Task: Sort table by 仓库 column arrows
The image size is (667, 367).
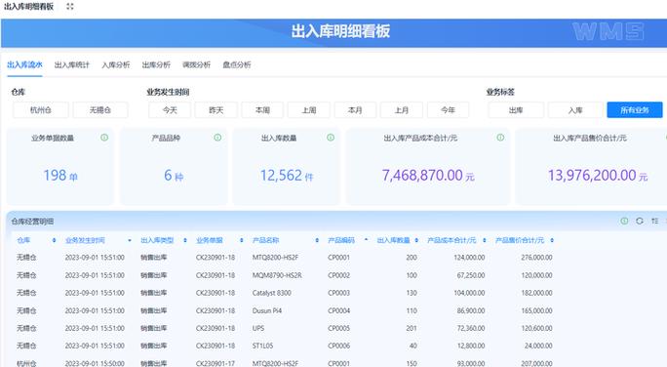Action: [54, 240]
